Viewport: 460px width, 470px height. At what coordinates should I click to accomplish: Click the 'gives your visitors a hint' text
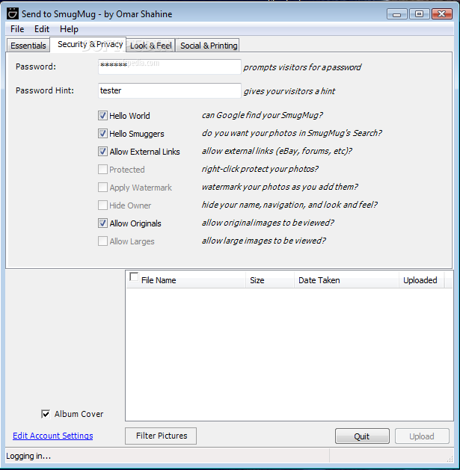pos(289,91)
